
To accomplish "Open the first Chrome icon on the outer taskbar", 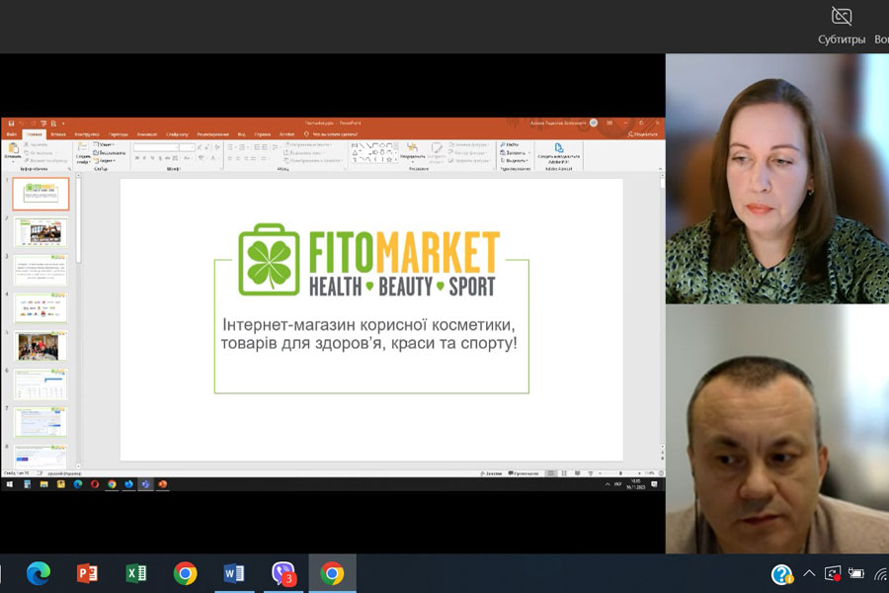I will [x=186, y=573].
